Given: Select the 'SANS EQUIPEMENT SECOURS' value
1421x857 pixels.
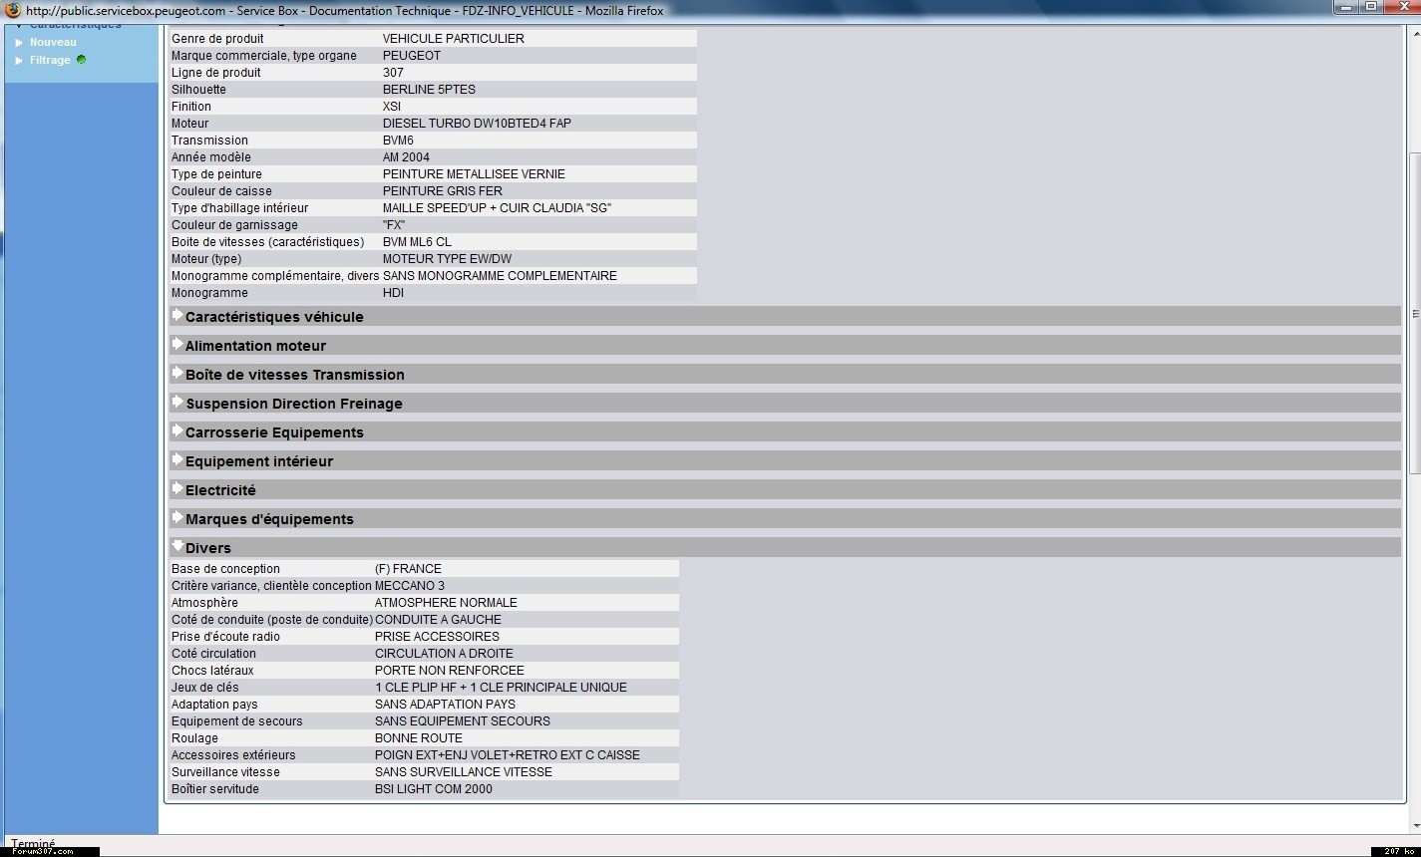Looking at the screenshot, I should point(463,721).
